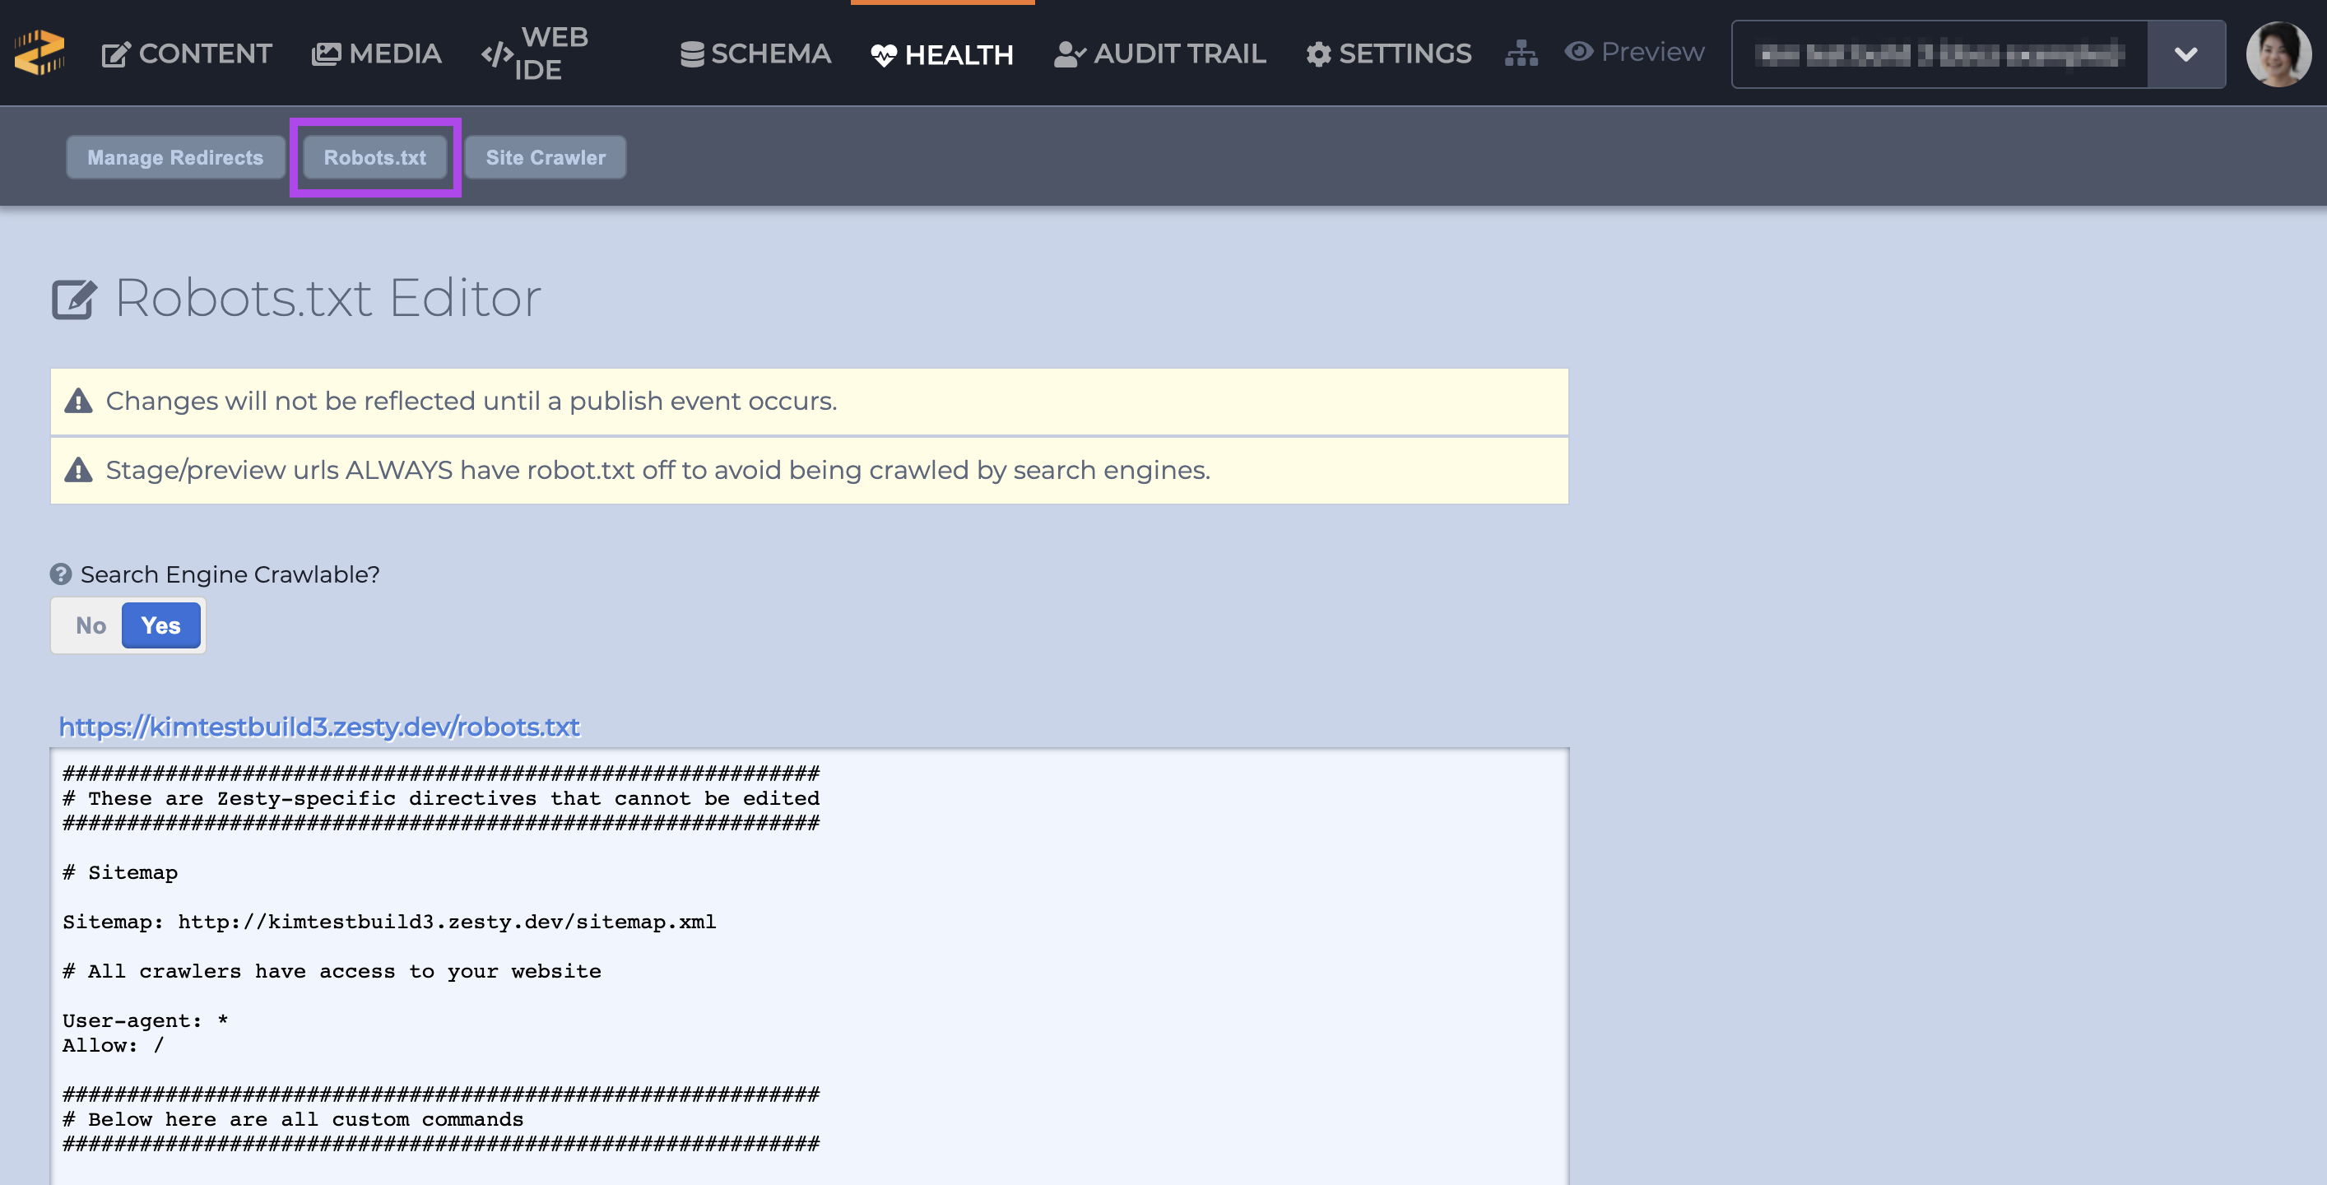The height and width of the screenshot is (1185, 2327).
Task: Switch to Site Crawler tab
Action: coord(546,157)
